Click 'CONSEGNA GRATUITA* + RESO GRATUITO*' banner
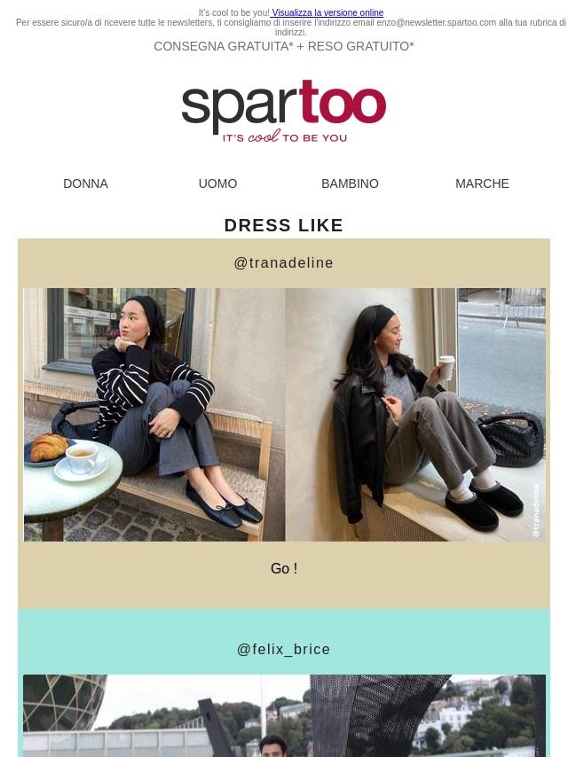This screenshot has width=568, height=757. tap(284, 46)
